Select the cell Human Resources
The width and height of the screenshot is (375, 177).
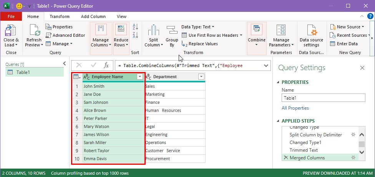click(x=175, y=110)
